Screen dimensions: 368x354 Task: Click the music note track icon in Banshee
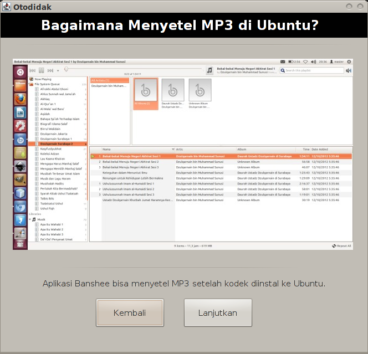[x=209, y=70]
